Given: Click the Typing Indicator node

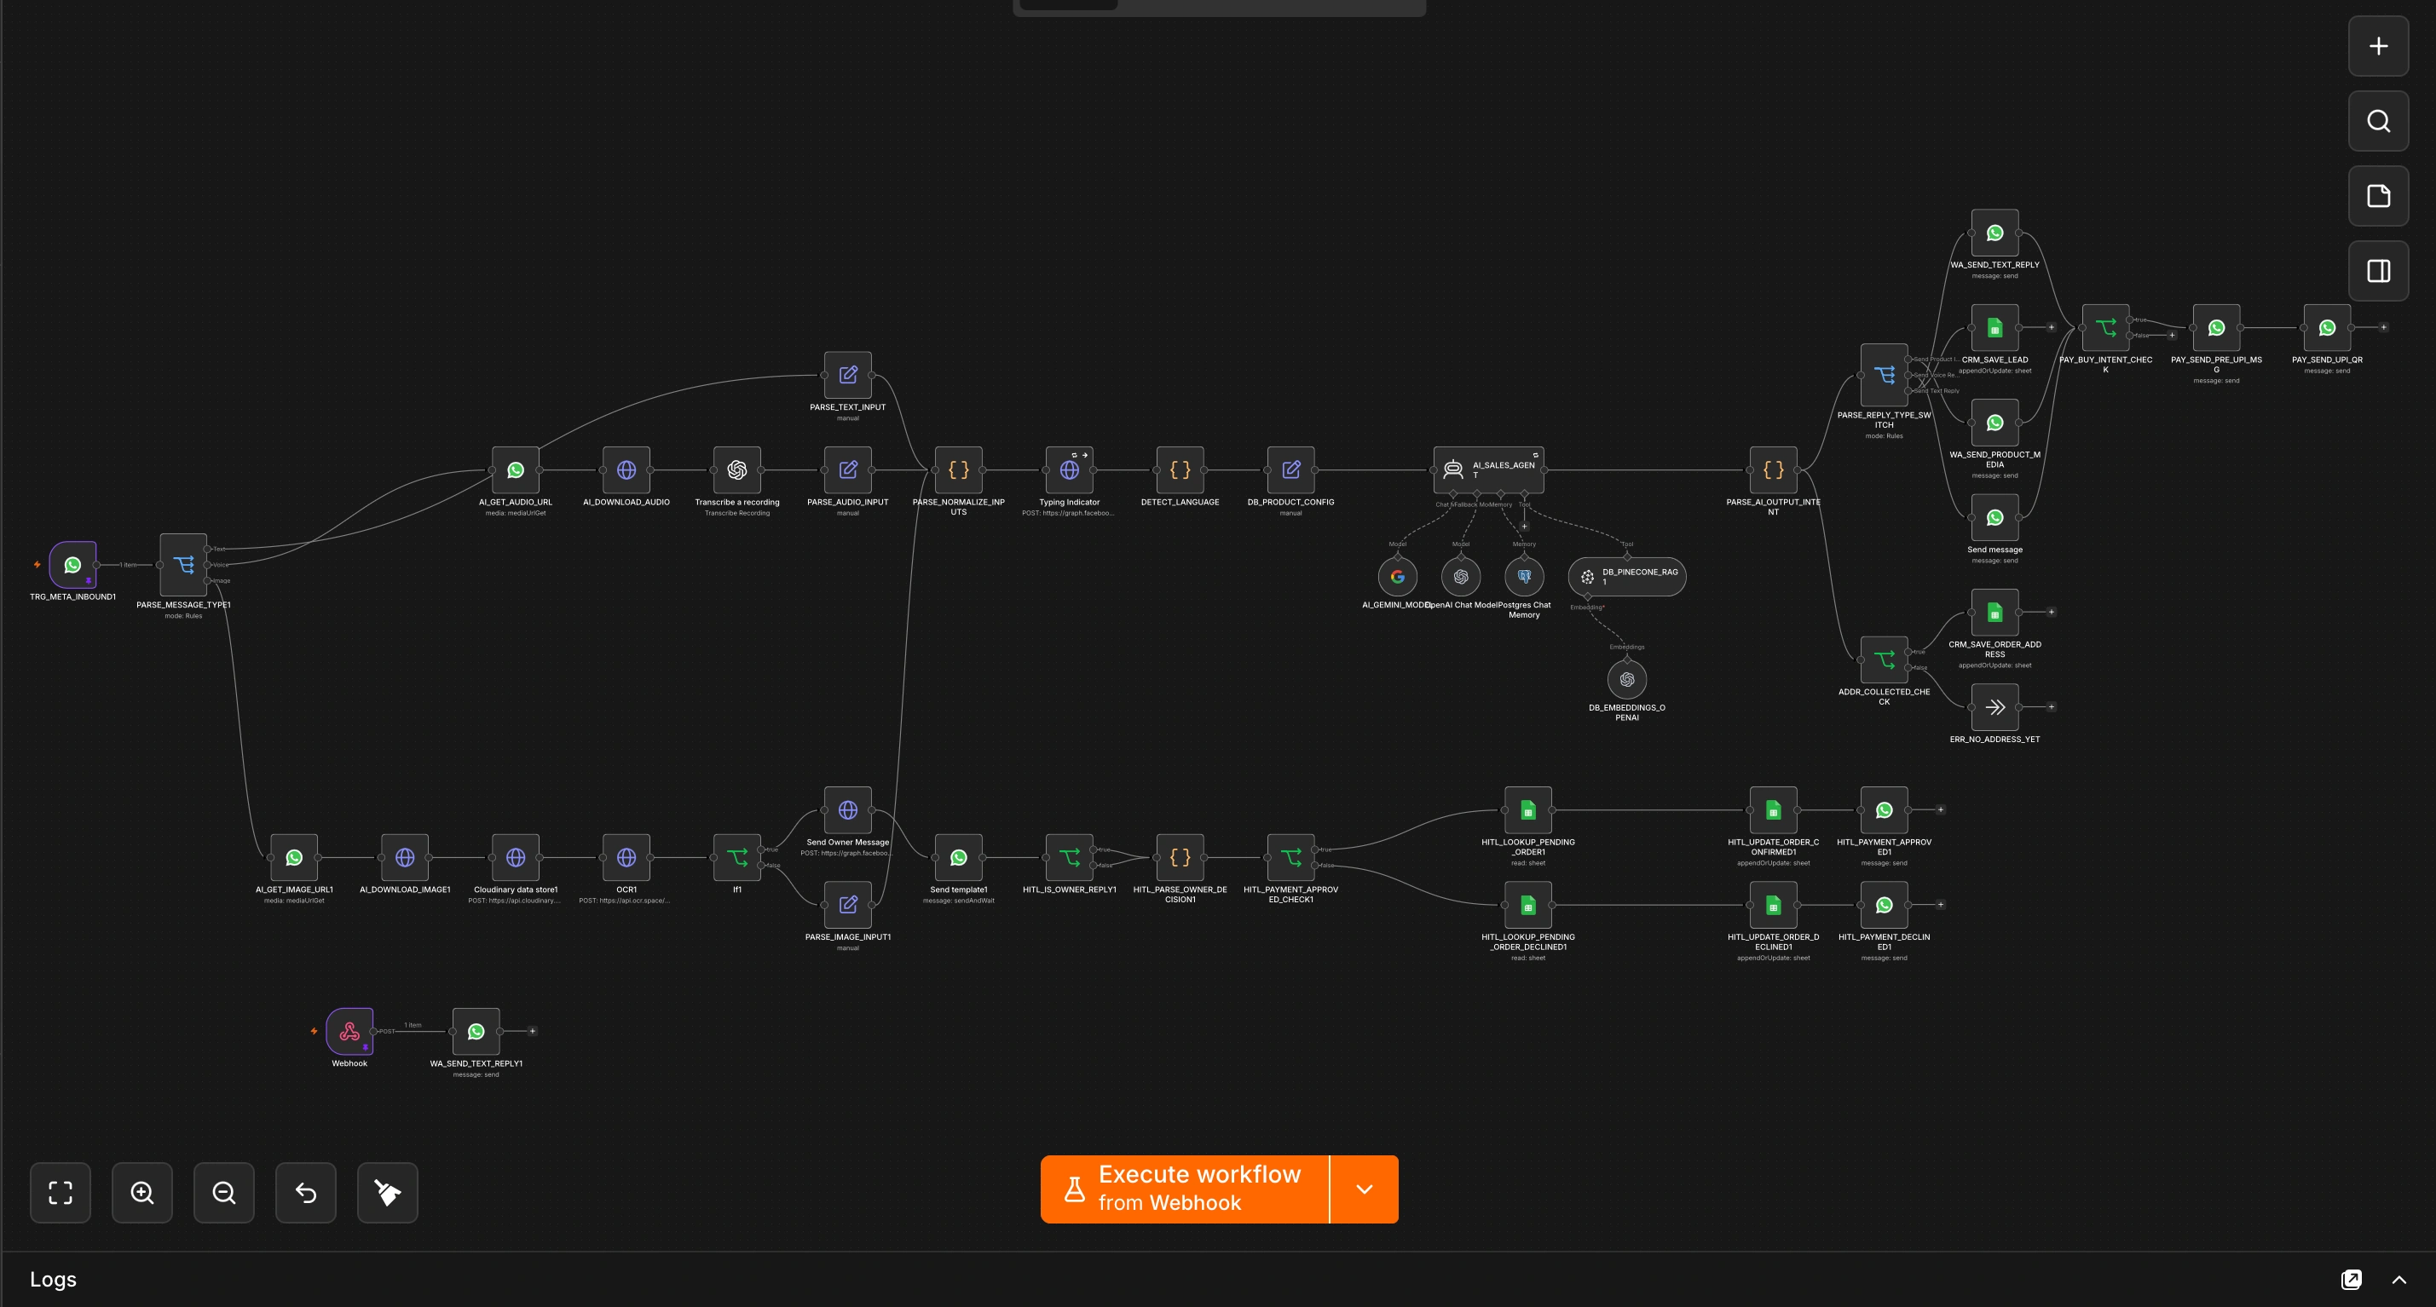Looking at the screenshot, I should [x=1070, y=469].
